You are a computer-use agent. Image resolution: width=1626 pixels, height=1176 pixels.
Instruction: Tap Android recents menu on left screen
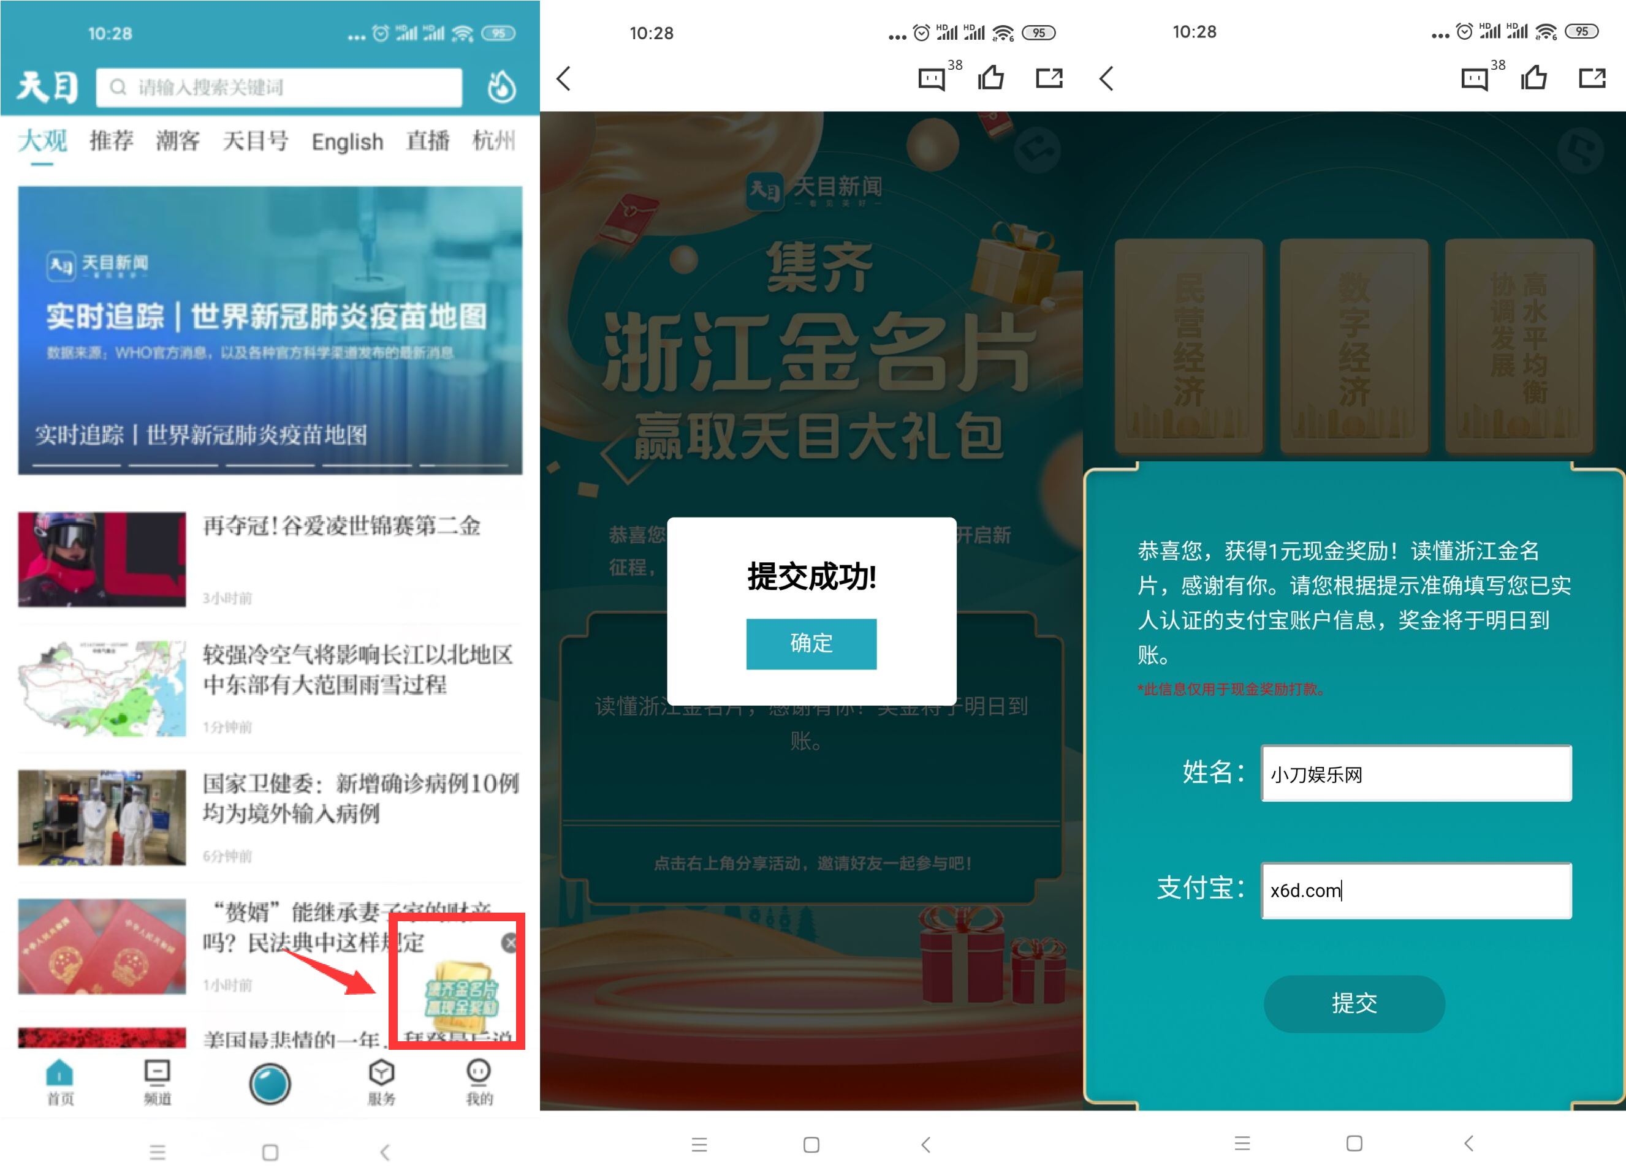158,1152
